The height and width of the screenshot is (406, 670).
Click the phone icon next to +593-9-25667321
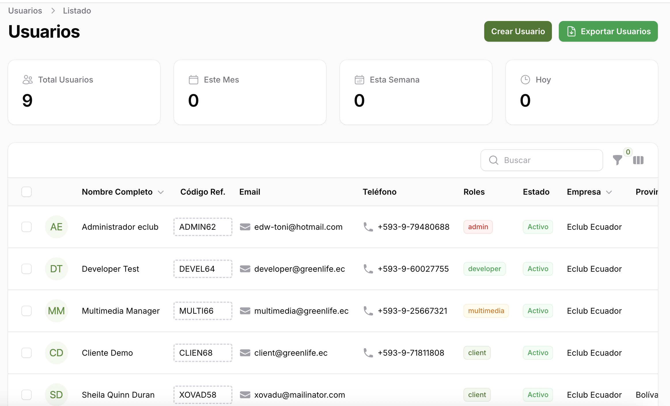tap(368, 311)
